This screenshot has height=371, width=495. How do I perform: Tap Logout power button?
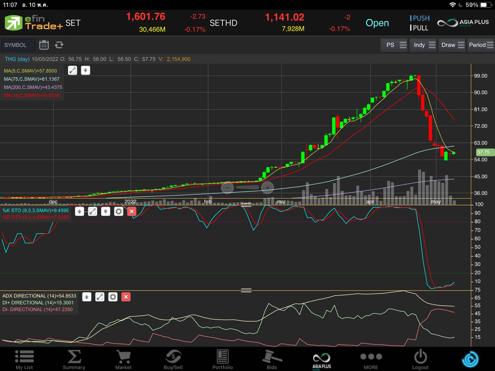point(420,359)
